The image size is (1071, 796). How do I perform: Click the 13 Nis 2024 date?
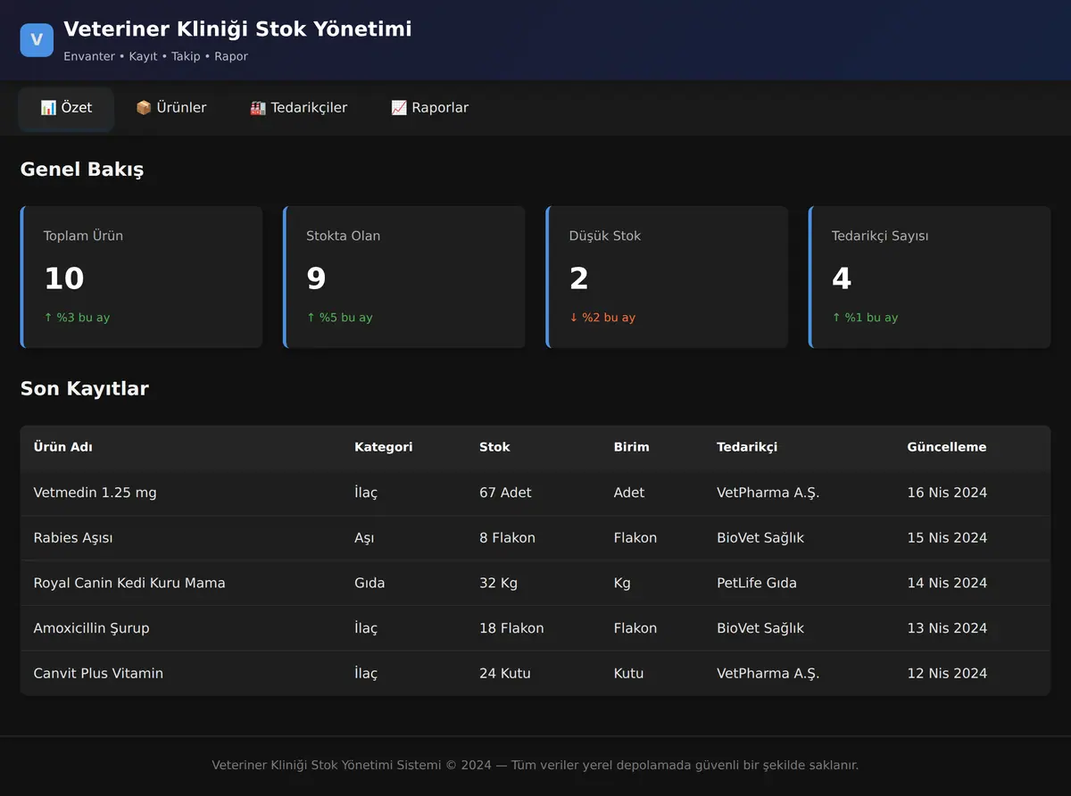(947, 628)
